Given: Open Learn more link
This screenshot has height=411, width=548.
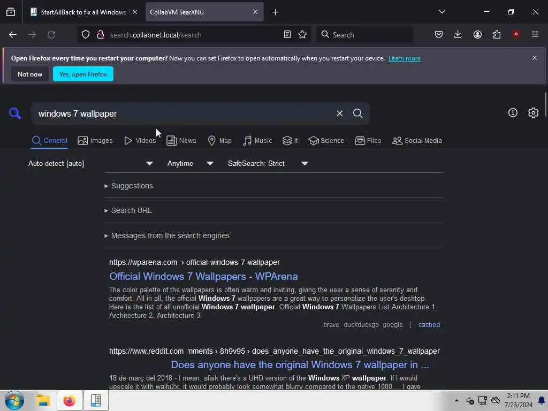Looking at the screenshot, I should coord(405,58).
